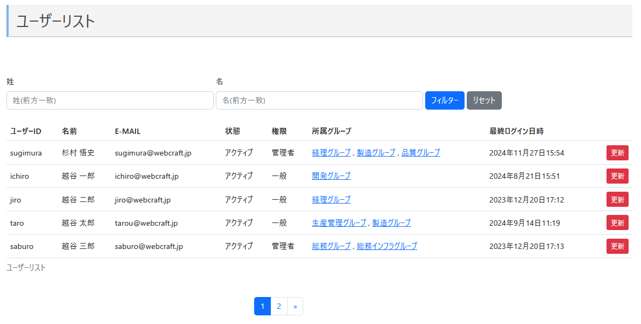The height and width of the screenshot is (324, 641).
Task: Open 製造グループ link in sugimura's row
Action: point(376,153)
